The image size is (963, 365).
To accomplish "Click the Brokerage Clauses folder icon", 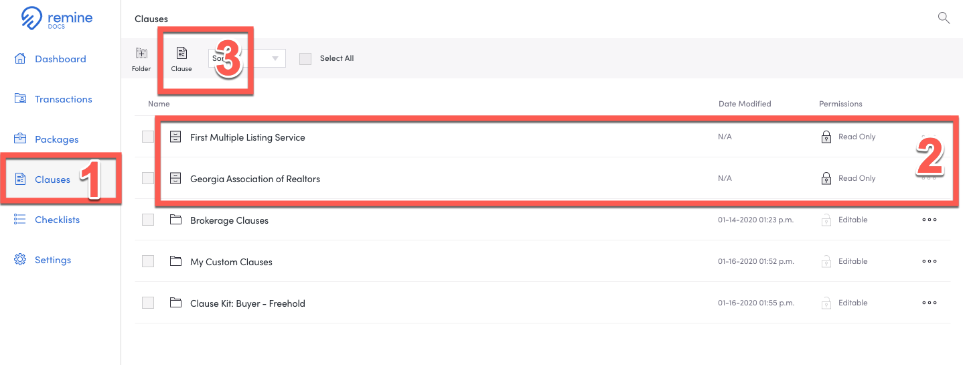I will click(175, 220).
